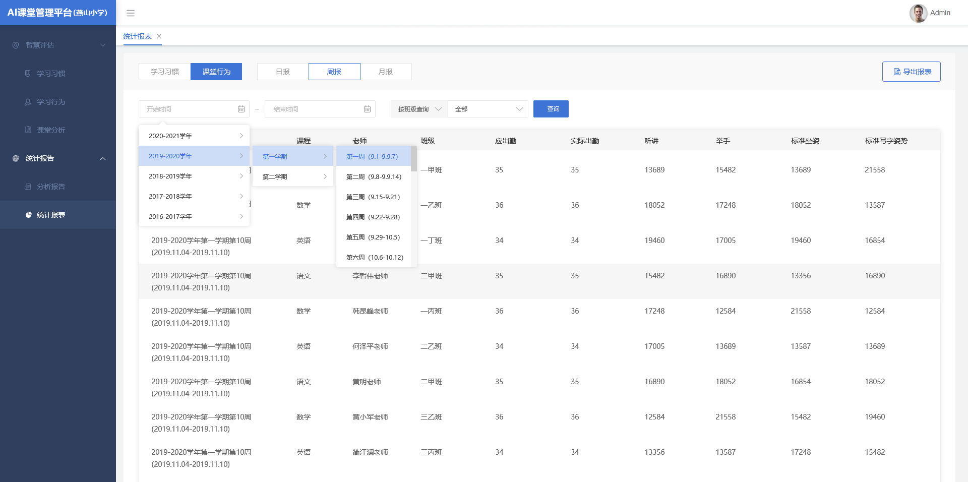
Task: Click the 智慧评估 shield icon
Action: point(16,45)
